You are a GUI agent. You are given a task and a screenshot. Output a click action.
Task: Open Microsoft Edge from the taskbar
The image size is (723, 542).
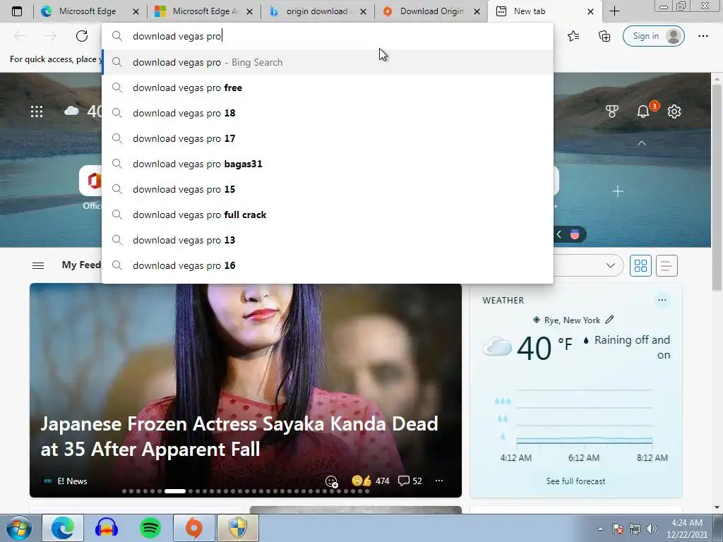(x=63, y=528)
